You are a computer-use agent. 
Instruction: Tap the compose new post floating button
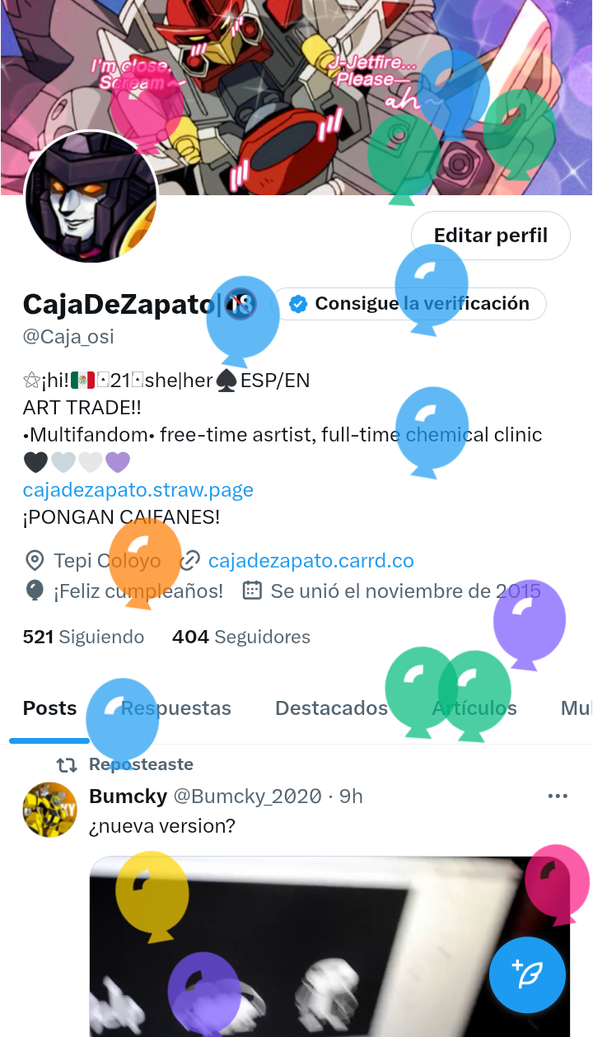(x=527, y=975)
